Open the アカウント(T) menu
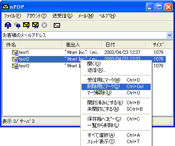The image size is (175, 146). [x=37, y=16]
